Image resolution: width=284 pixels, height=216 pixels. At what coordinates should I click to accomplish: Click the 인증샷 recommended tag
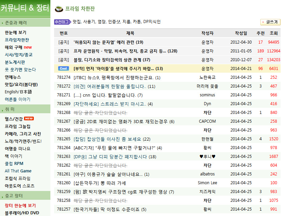tap(114, 22)
